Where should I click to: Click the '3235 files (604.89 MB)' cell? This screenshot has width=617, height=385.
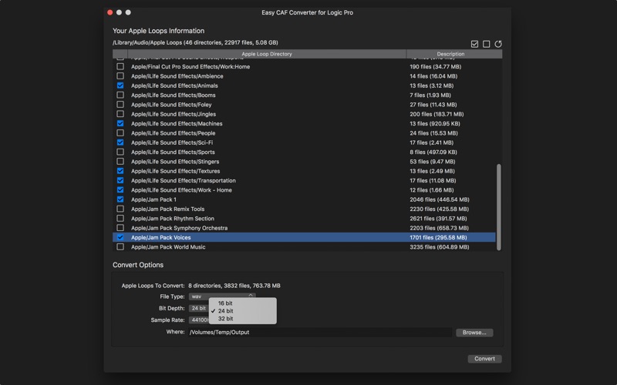point(439,247)
